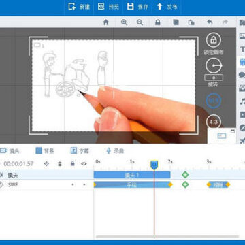Click the small window icon on mini preview
Screen dimensions: 245x245
click(232, 131)
